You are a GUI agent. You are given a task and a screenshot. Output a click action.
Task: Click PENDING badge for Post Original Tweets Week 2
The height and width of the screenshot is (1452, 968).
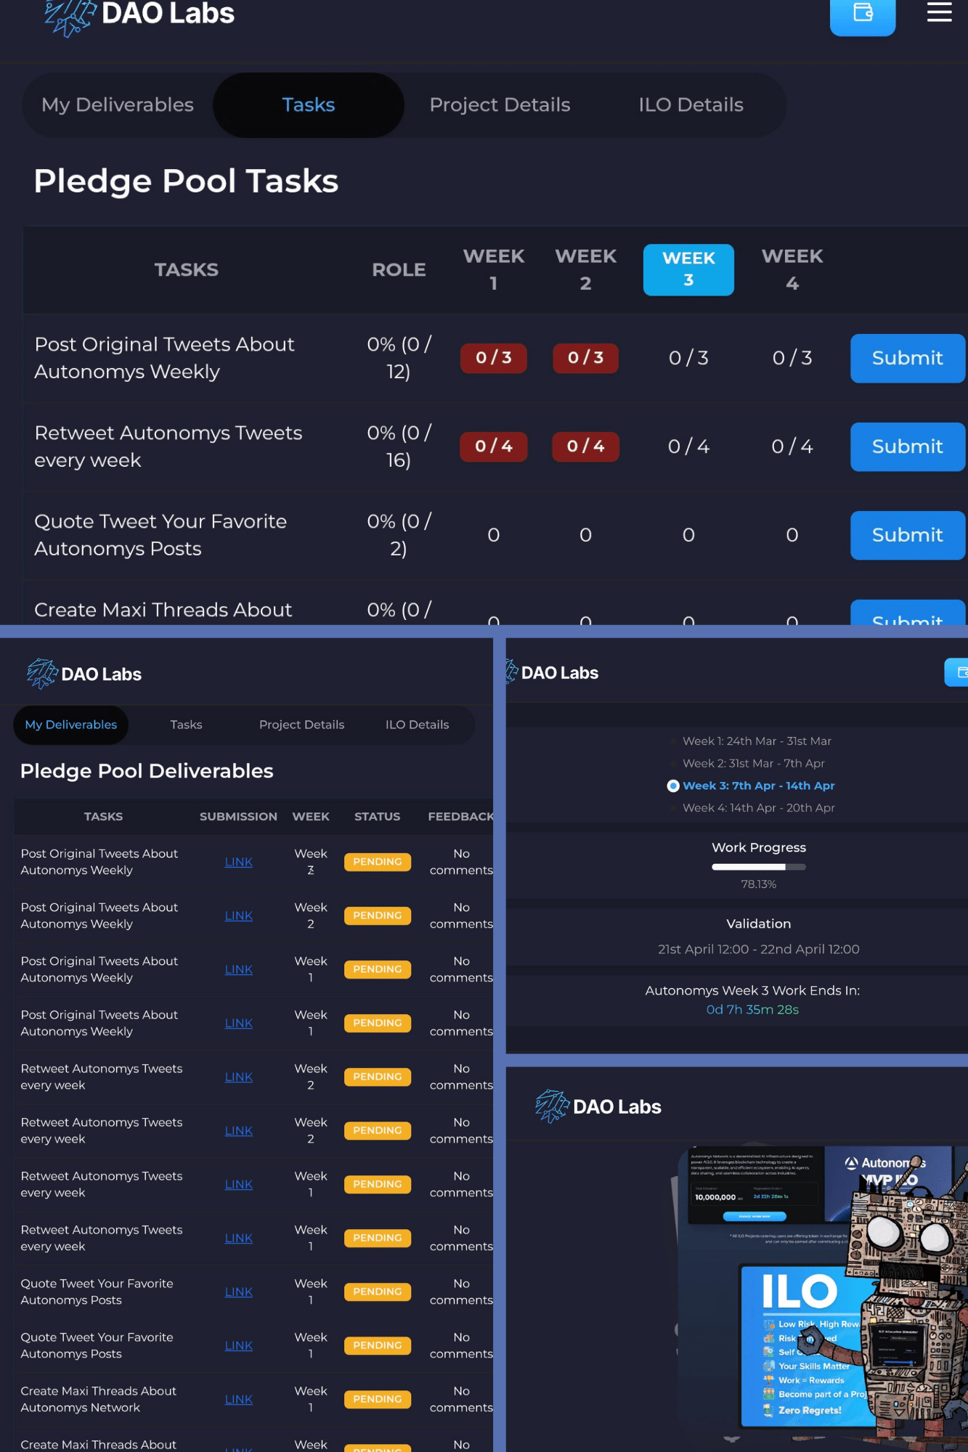pyautogui.click(x=378, y=915)
